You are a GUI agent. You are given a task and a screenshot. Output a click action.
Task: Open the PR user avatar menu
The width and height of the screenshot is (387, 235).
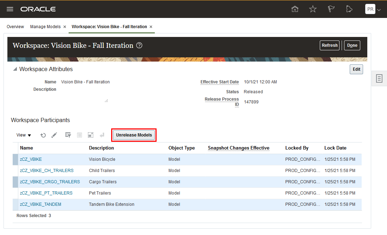point(370,9)
